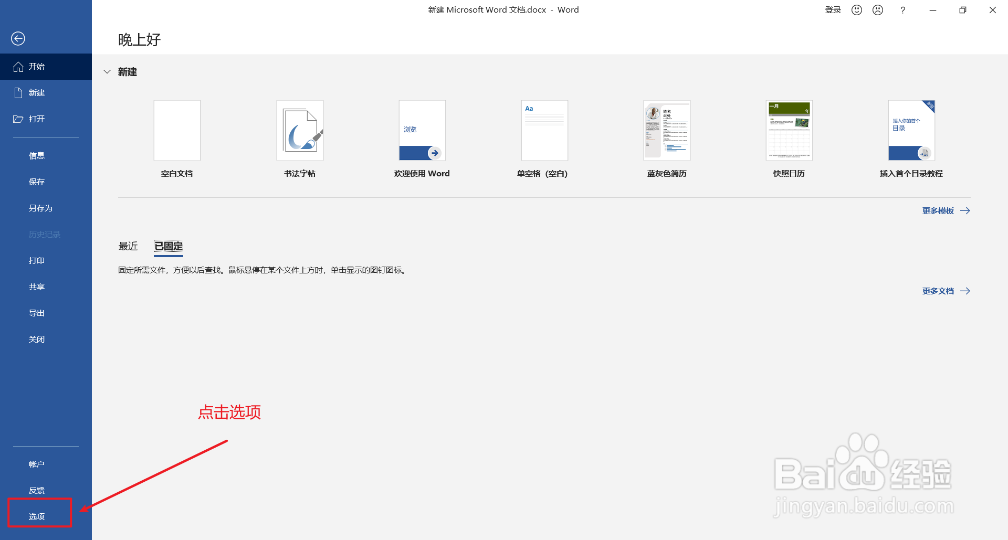Open the 帐户 account page
This screenshot has width=1008, height=540.
(46, 464)
